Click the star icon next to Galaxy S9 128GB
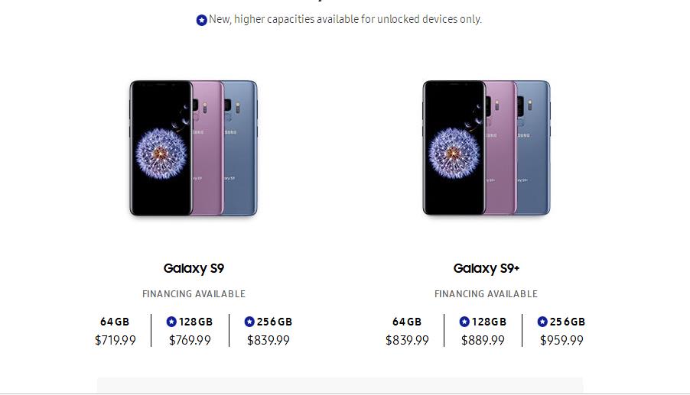 click(x=171, y=322)
